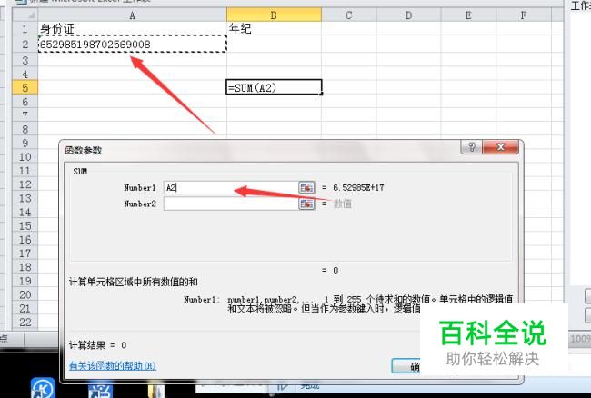Select column D header
Screen dimensions: 591x398
point(408,15)
